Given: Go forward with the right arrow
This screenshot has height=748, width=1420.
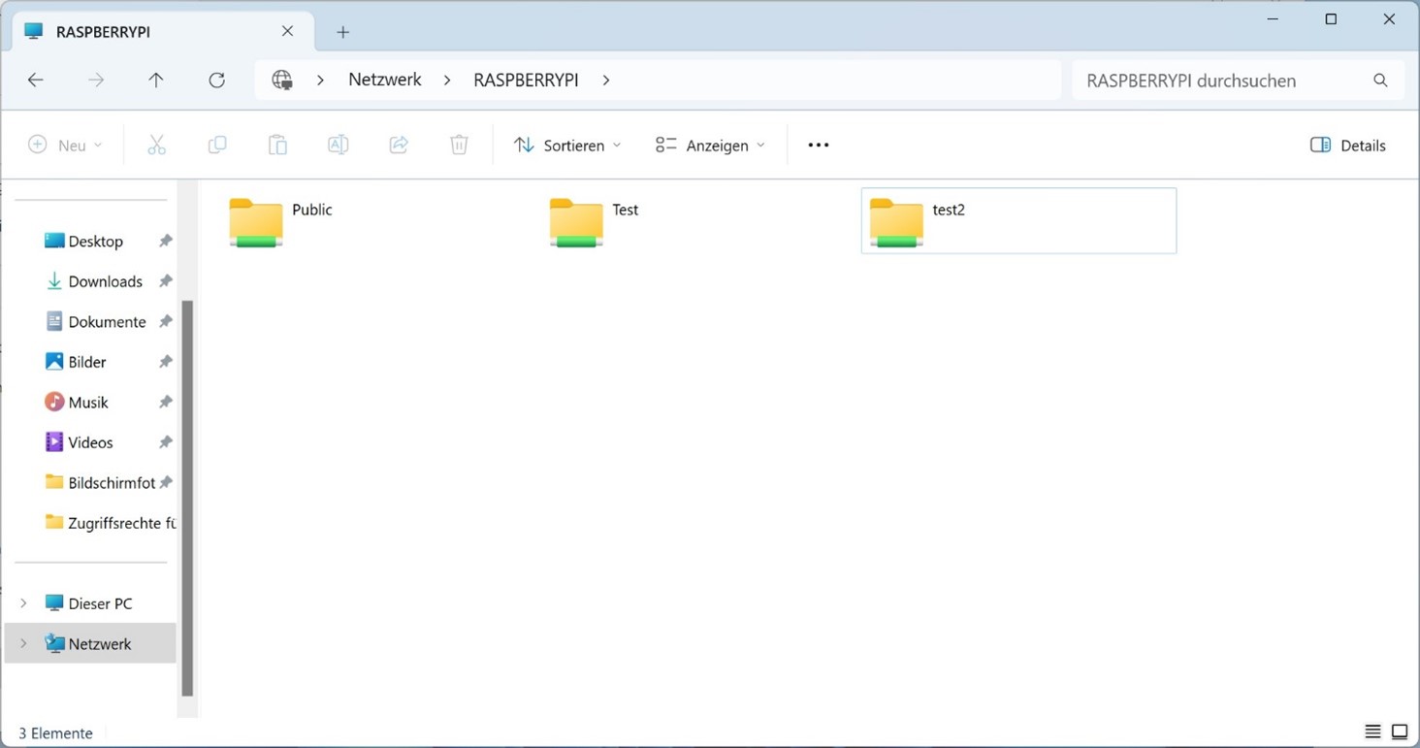Looking at the screenshot, I should tap(96, 81).
